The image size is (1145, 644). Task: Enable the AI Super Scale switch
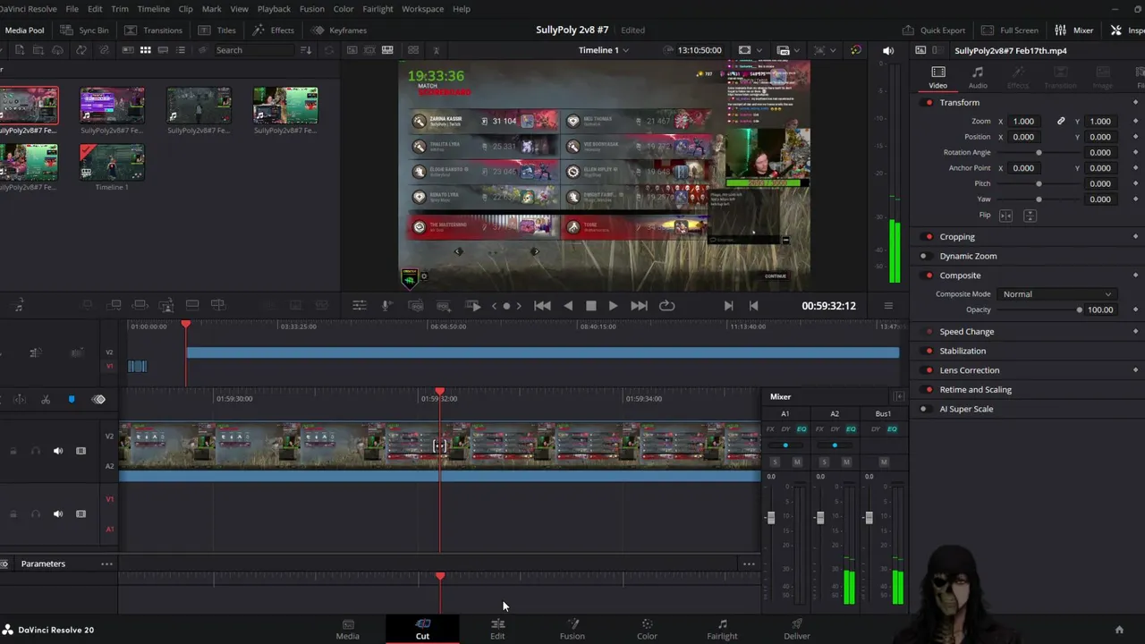point(924,409)
